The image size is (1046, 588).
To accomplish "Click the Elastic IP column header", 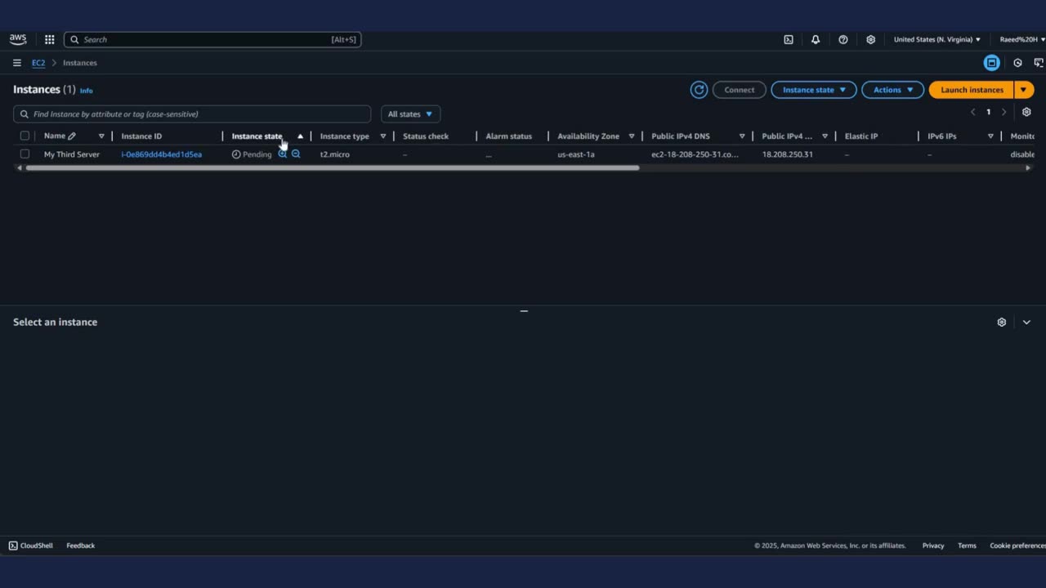I will click(x=861, y=136).
